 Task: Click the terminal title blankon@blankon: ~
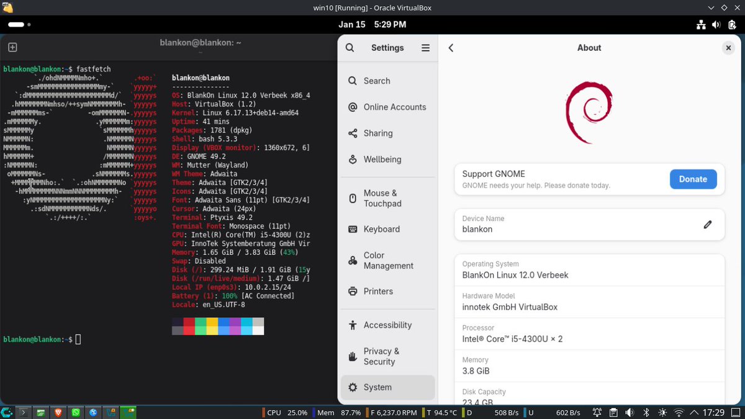coord(201,42)
